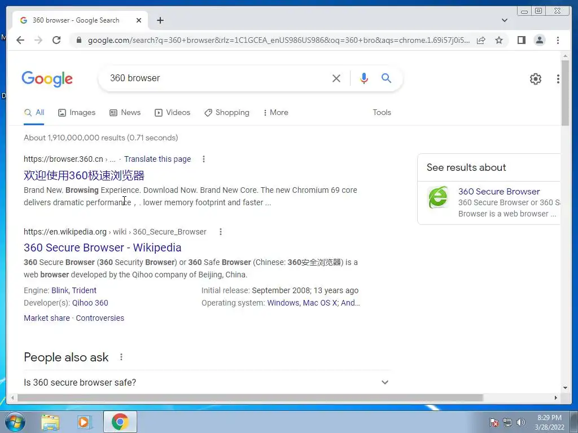Go back using the browser back arrow
The width and height of the screenshot is (578, 433).
coord(20,40)
